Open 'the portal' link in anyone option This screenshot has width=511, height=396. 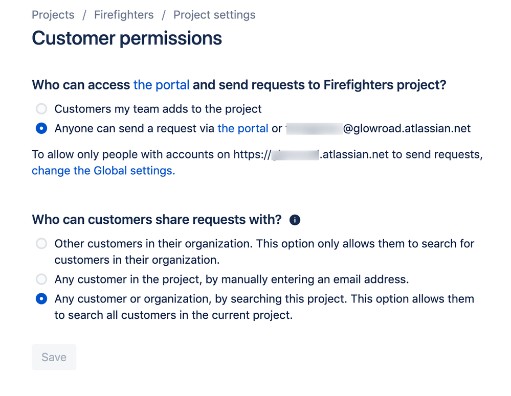click(242, 128)
